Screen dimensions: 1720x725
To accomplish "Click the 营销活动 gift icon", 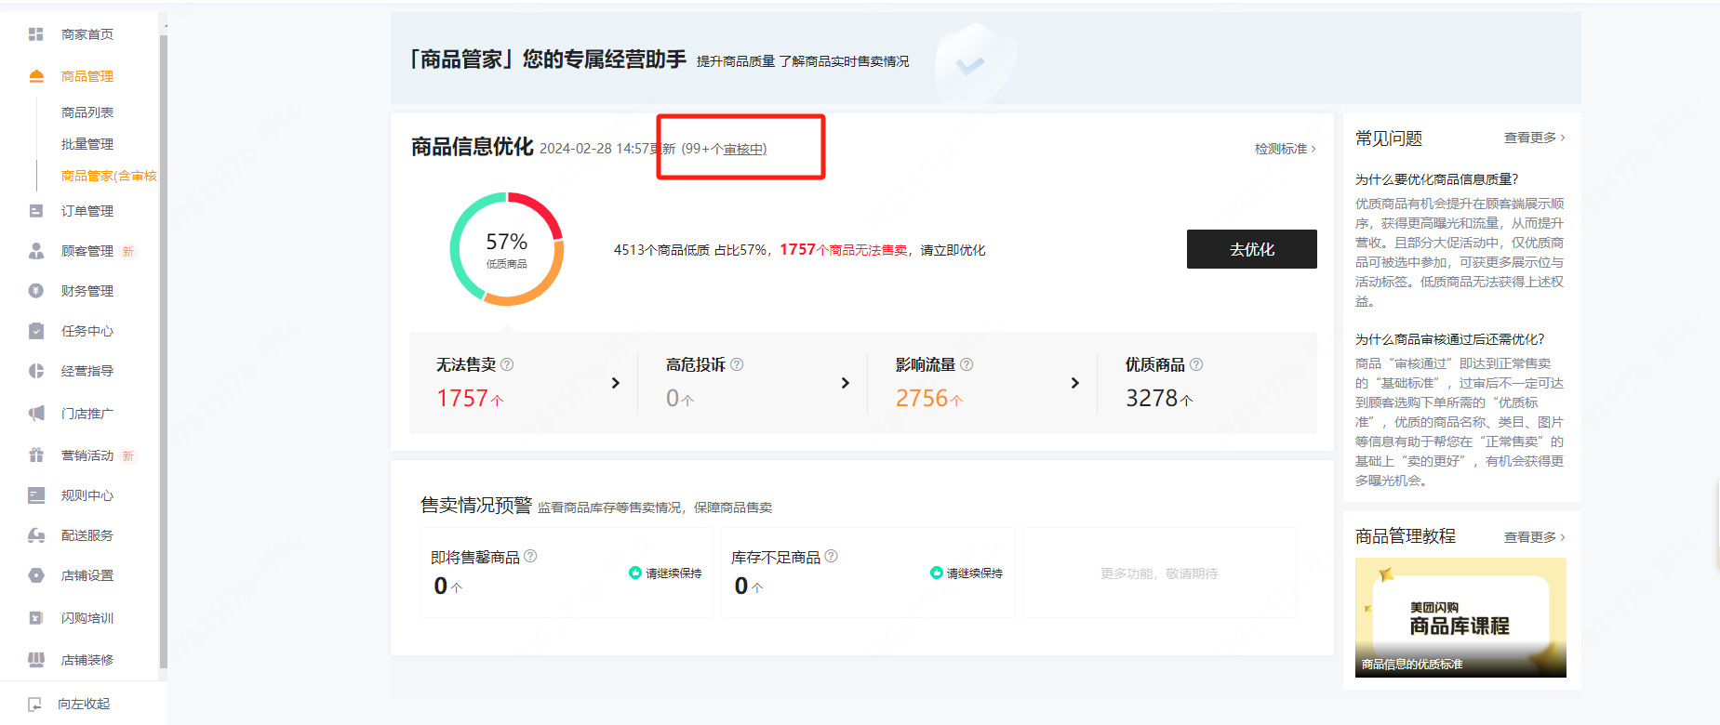I will (36, 455).
